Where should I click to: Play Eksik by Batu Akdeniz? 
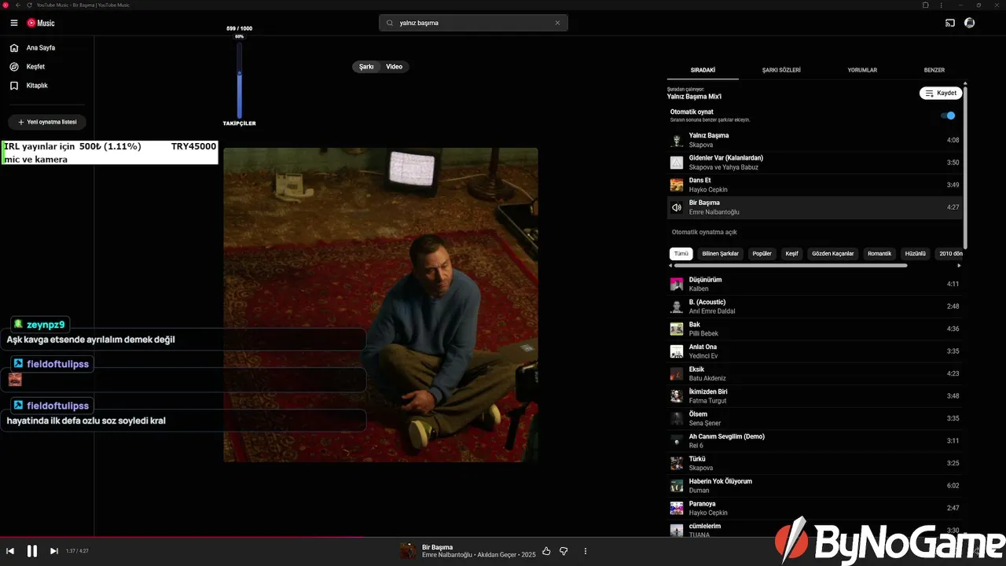[814, 373]
